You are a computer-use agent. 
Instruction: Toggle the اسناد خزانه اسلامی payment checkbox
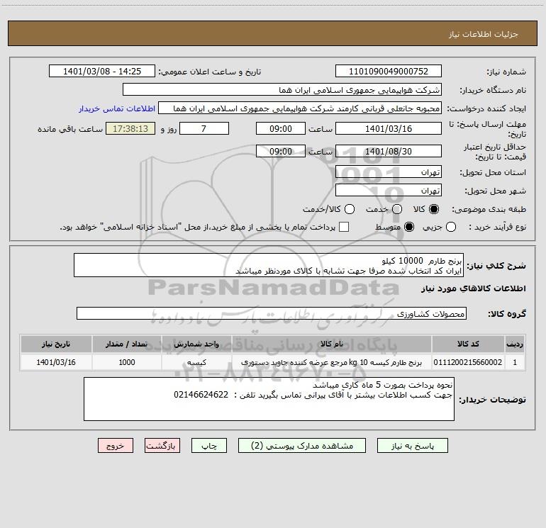pyautogui.click(x=344, y=227)
